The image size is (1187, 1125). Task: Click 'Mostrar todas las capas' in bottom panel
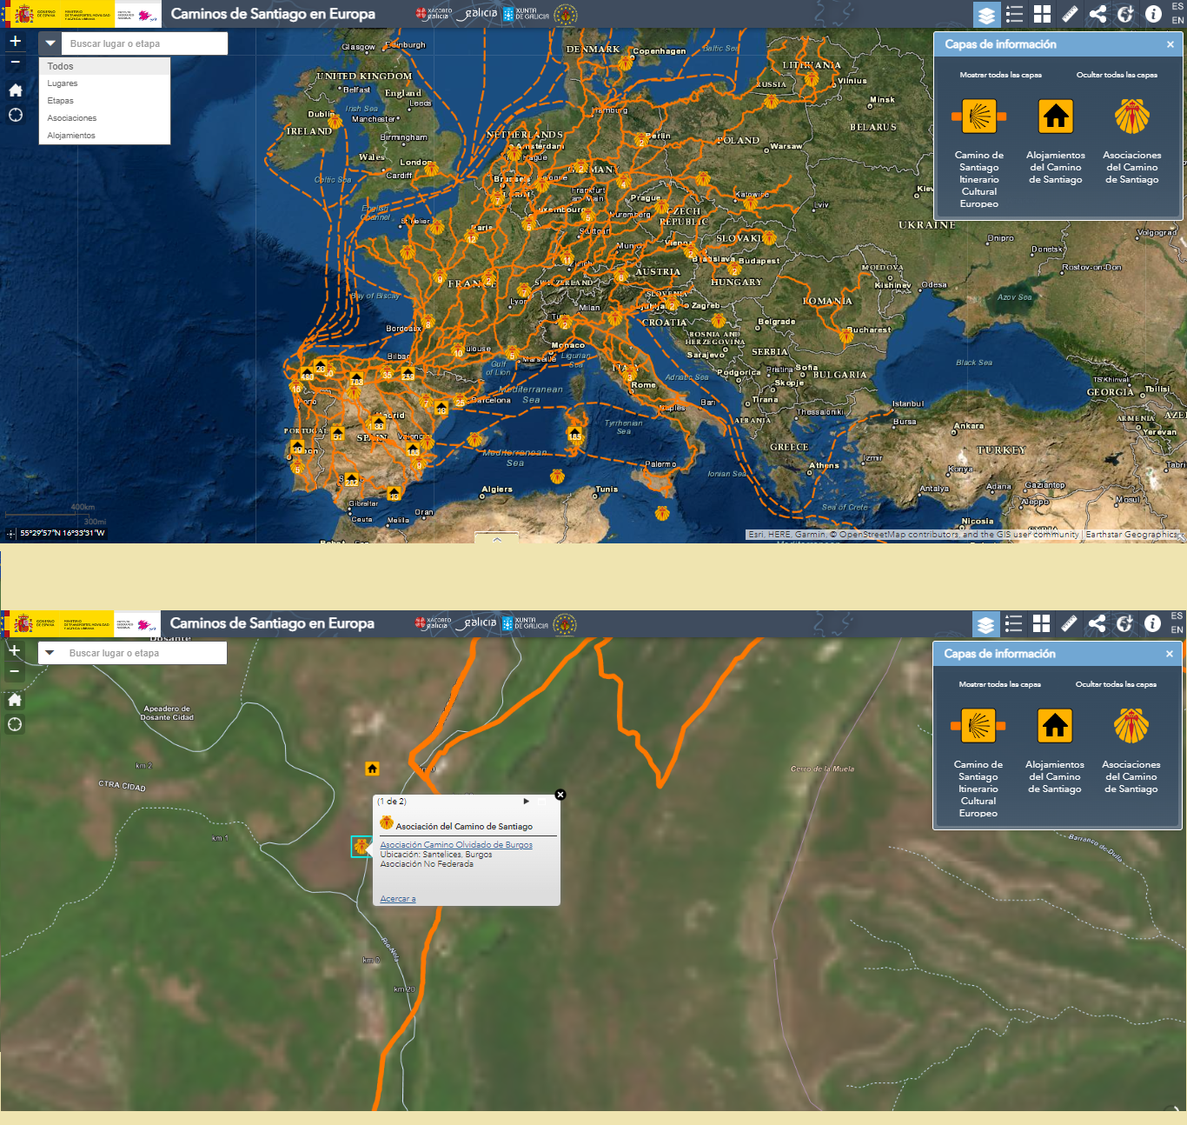tap(999, 684)
